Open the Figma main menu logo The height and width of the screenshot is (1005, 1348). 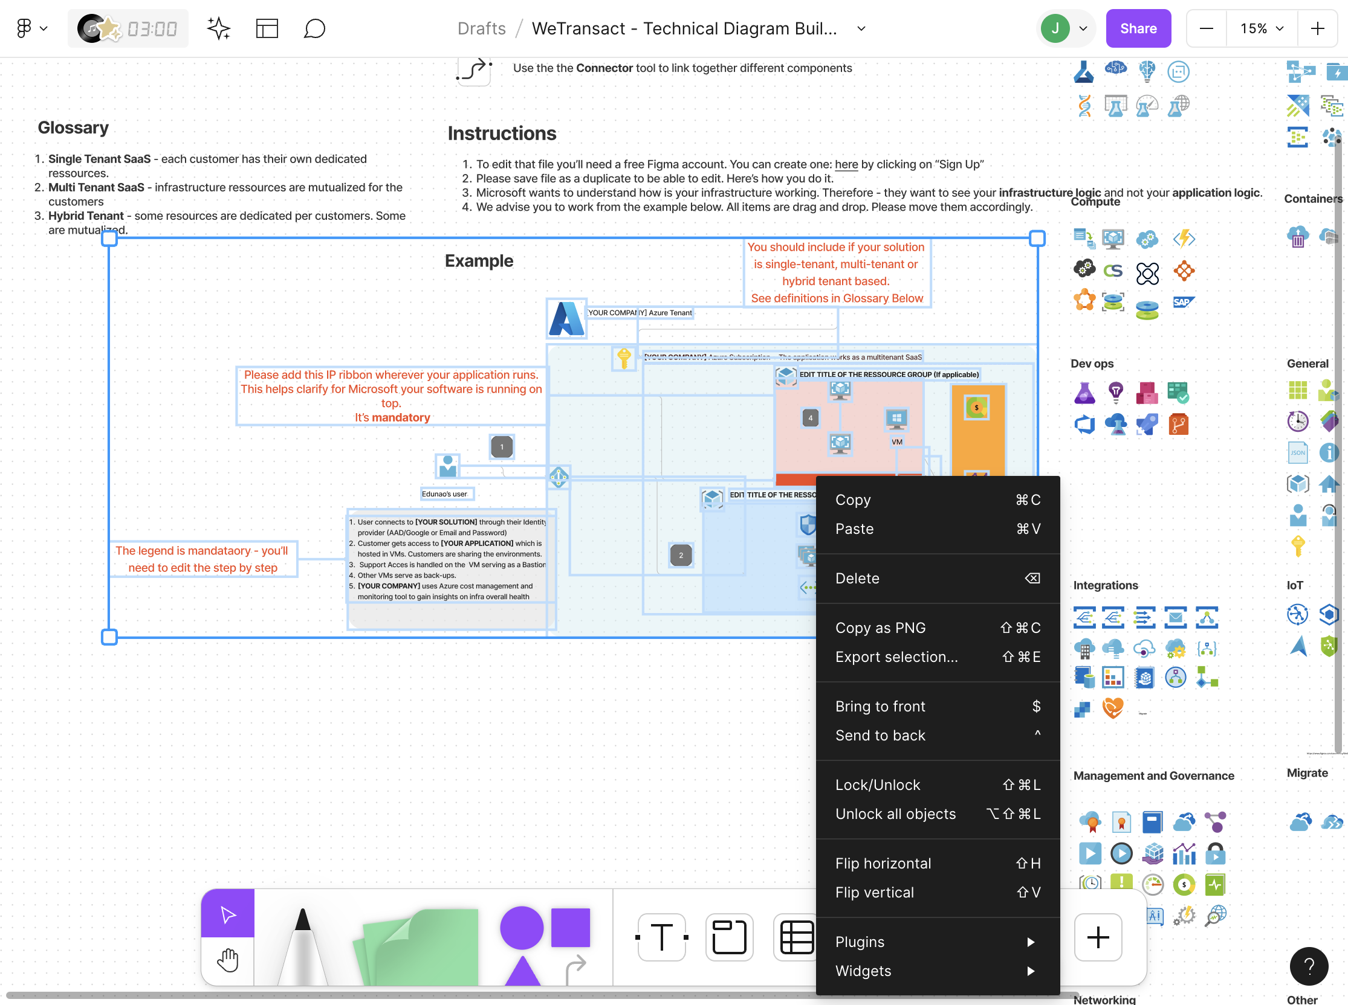click(24, 28)
